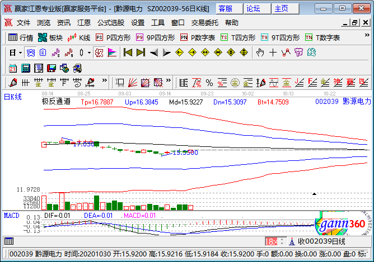Open the 浏览 menu
This screenshot has height=262, width=374.
click(x=44, y=23)
